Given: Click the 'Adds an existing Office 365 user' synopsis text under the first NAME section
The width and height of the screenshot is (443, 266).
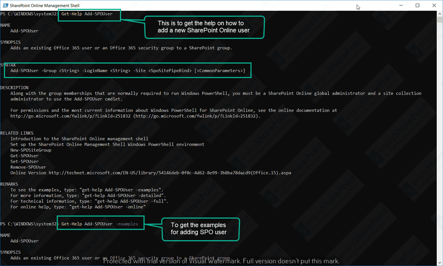Looking at the screenshot, I should point(121,48).
